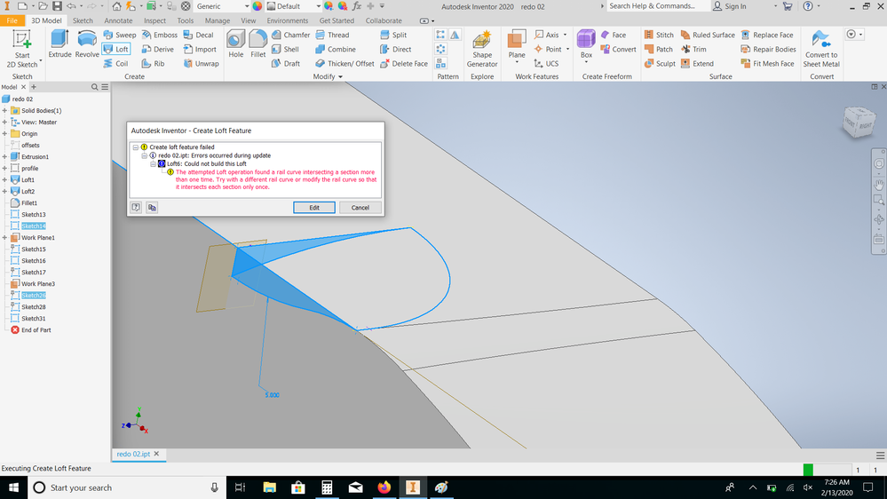Screen dimensions: 887x499
Task: Expand the Loft1 feature node
Action: click(4, 180)
